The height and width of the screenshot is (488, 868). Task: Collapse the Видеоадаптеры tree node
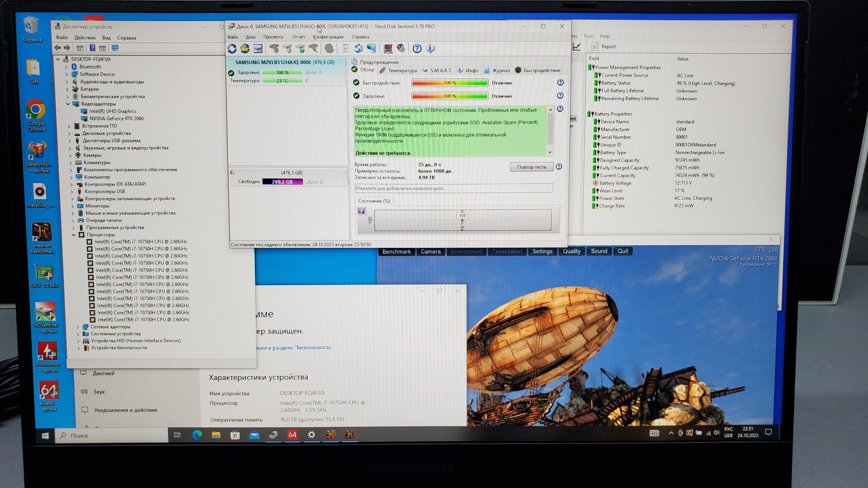68,104
